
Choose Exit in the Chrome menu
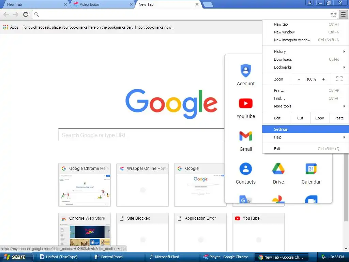(x=305, y=149)
